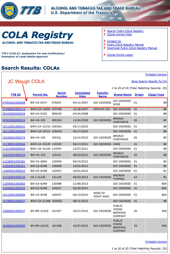Open TTB ID 11321000000002
The height and width of the screenshot is (254, 170).
(x=14, y=148)
